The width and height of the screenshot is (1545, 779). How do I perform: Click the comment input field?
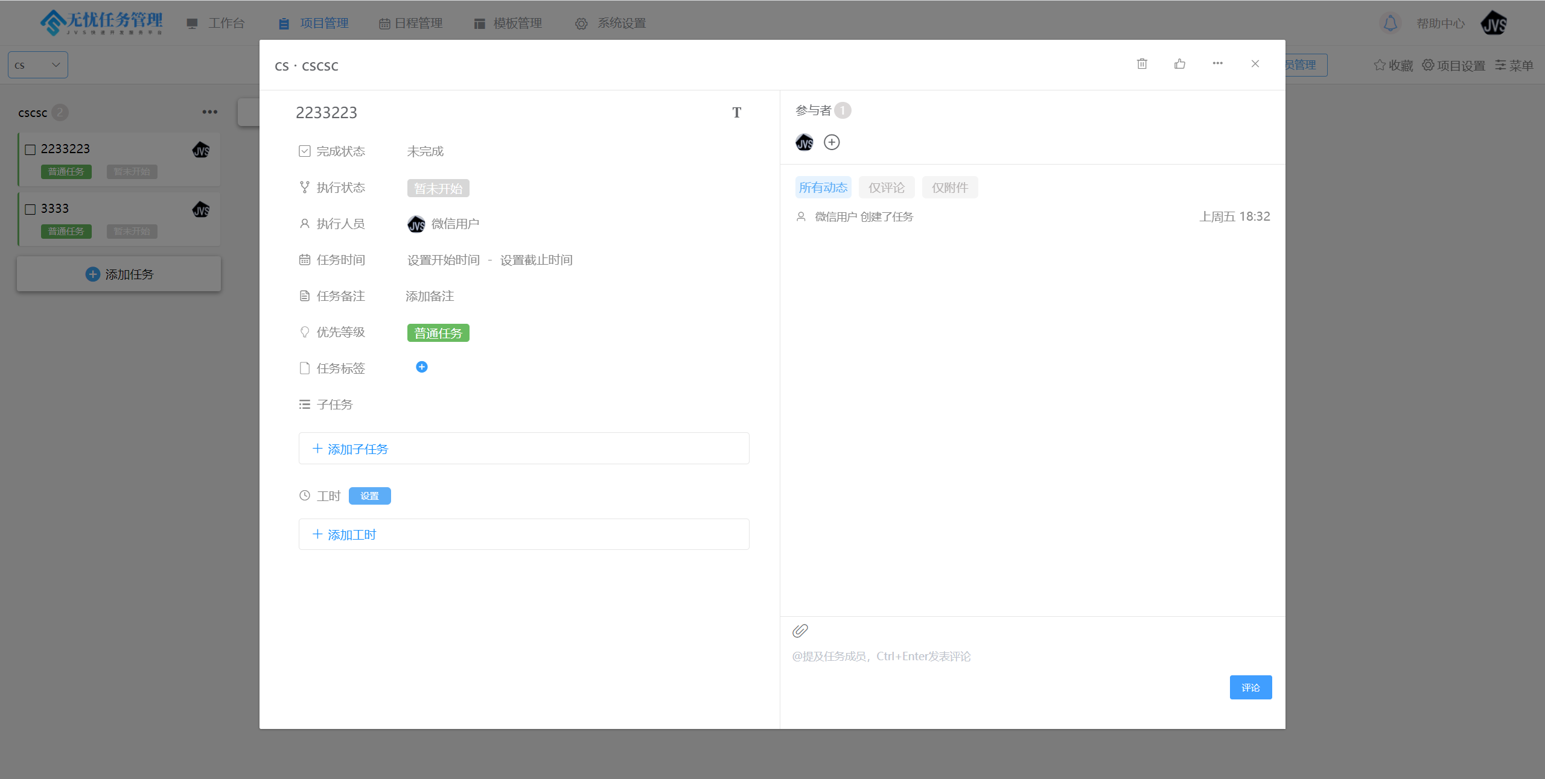click(x=1026, y=657)
